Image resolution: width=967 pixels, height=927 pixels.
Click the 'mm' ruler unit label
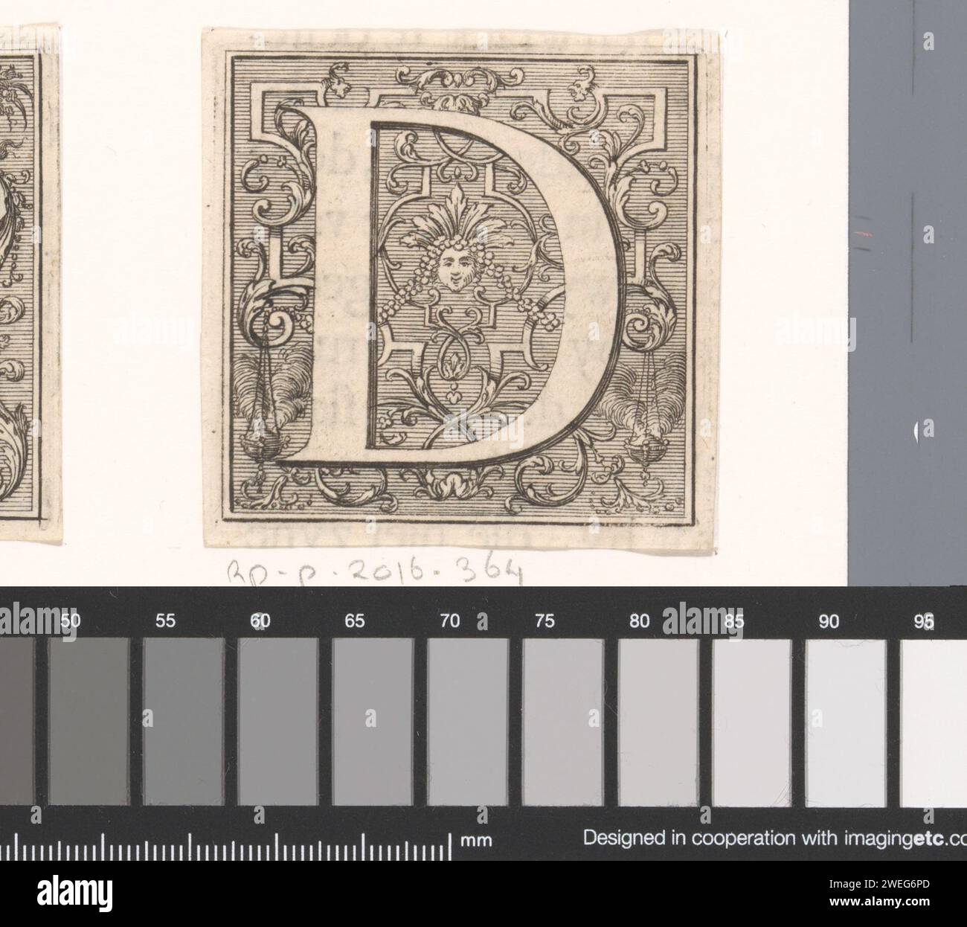475,841
